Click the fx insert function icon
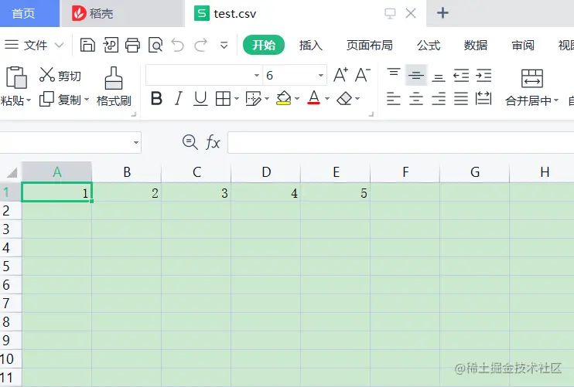574x387 pixels. click(213, 142)
